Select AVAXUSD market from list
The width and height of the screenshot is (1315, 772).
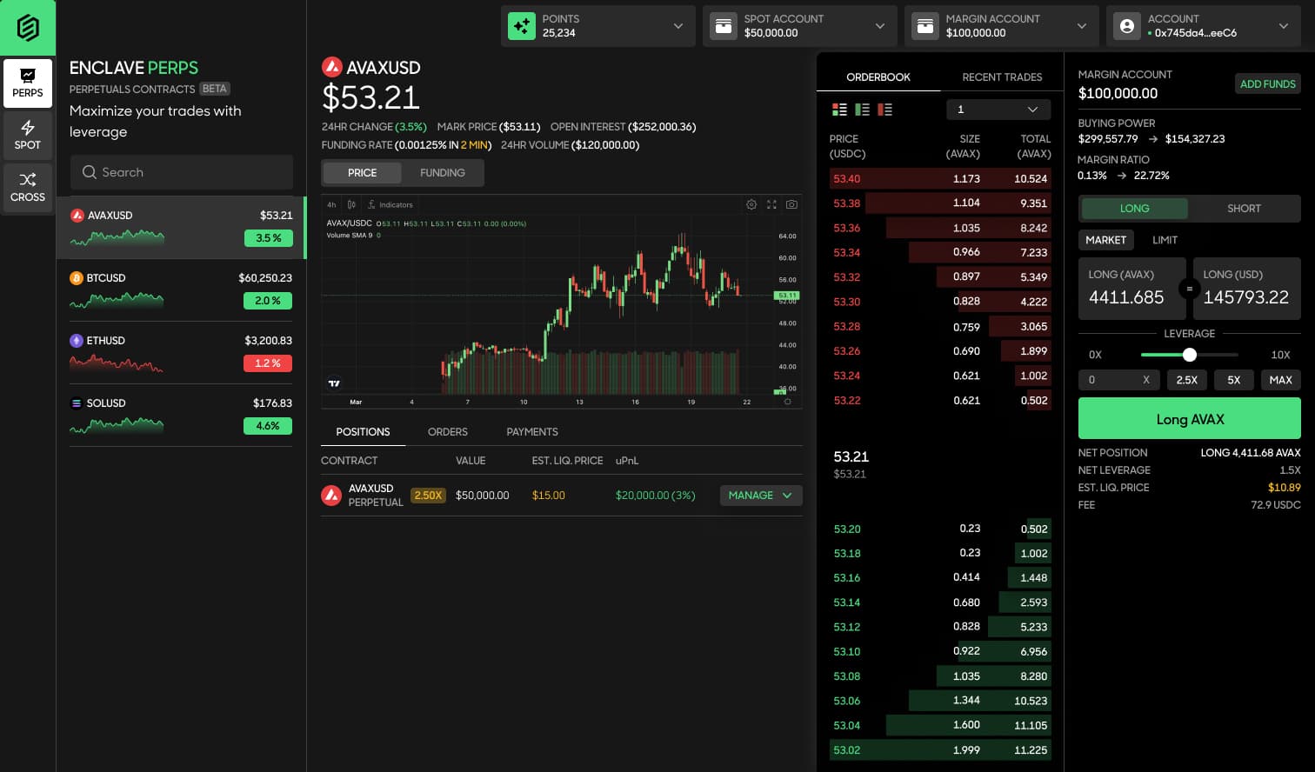181,228
